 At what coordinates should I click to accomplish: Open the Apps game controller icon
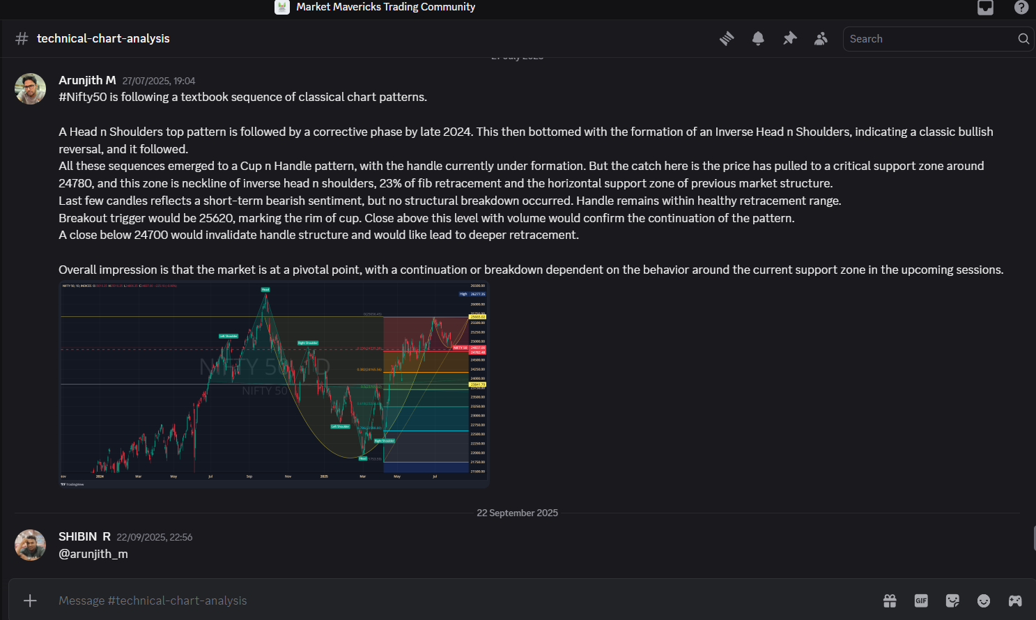(1015, 600)
